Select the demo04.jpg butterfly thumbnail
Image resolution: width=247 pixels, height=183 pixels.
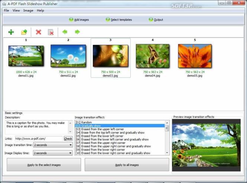click(x=153, y=56)
